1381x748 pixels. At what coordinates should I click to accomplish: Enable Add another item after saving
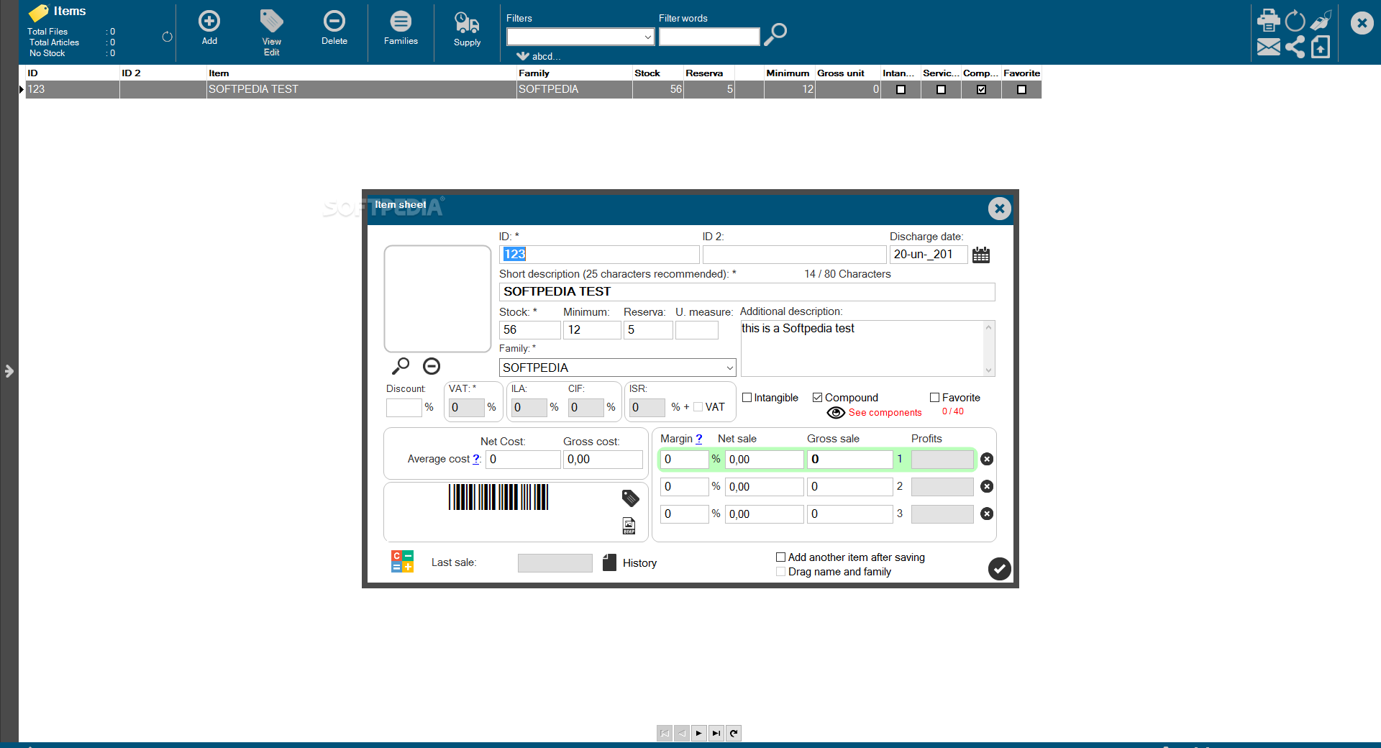pyautogui.click(x=780, y=557)
